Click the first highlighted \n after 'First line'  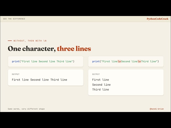point(119,61)
